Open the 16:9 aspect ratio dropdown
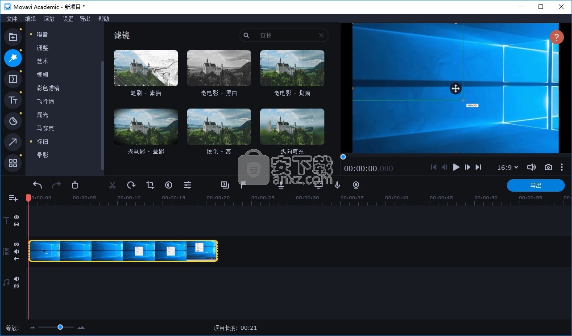This screenshot has width=572, height=336. click(508, 168)
